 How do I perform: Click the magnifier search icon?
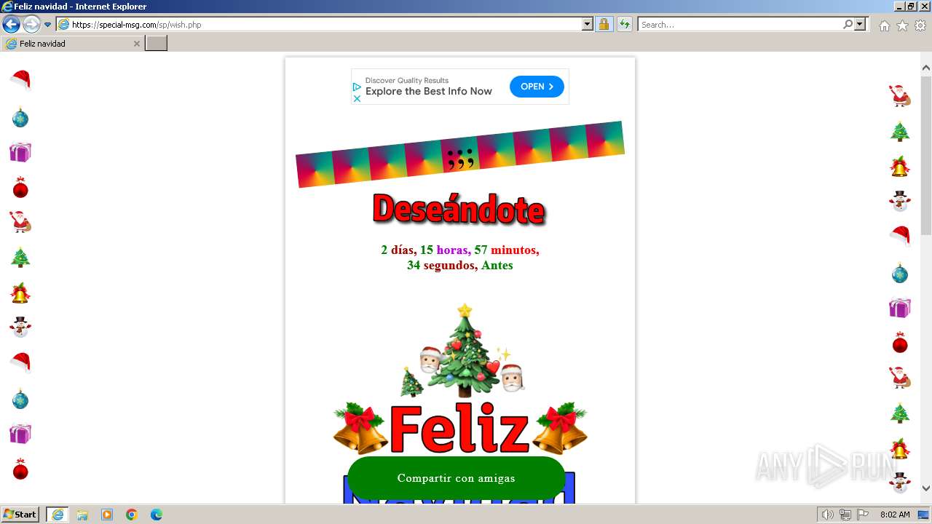848,24
